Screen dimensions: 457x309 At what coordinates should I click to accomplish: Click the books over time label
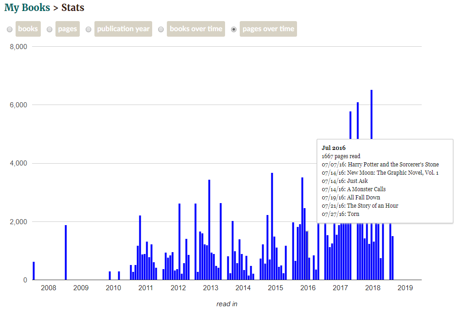coord(196,29)
